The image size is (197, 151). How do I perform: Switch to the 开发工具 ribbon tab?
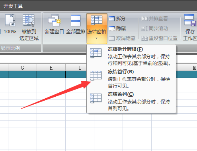pos(13,6)
